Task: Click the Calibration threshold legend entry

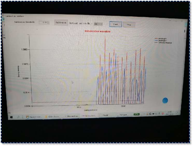Action: point(164,43)
